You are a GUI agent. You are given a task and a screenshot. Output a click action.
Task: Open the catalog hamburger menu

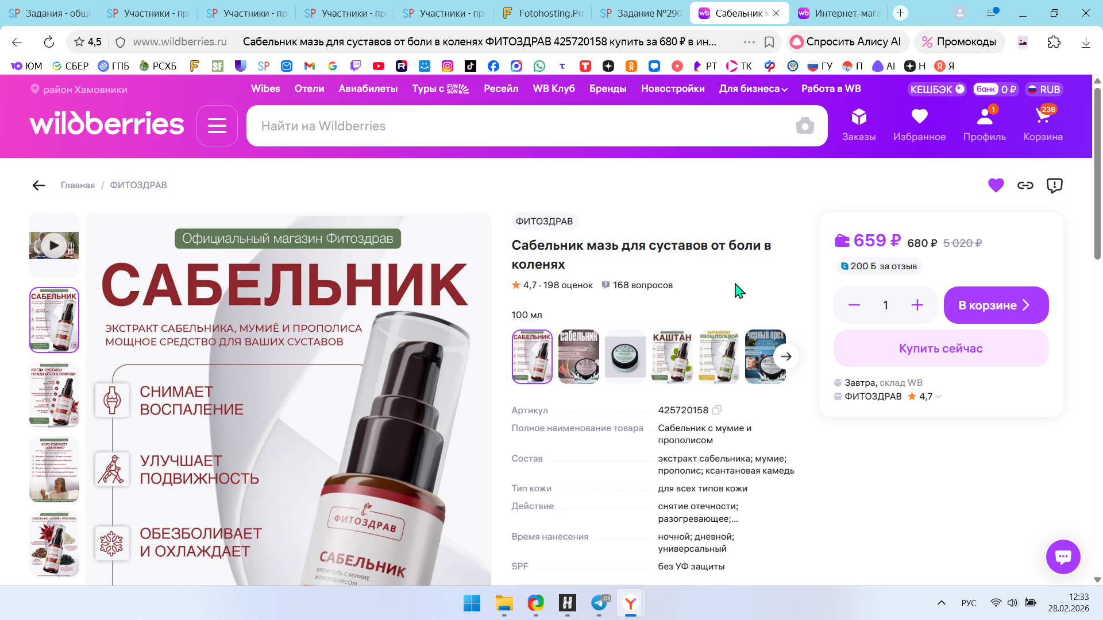point(217,126)
